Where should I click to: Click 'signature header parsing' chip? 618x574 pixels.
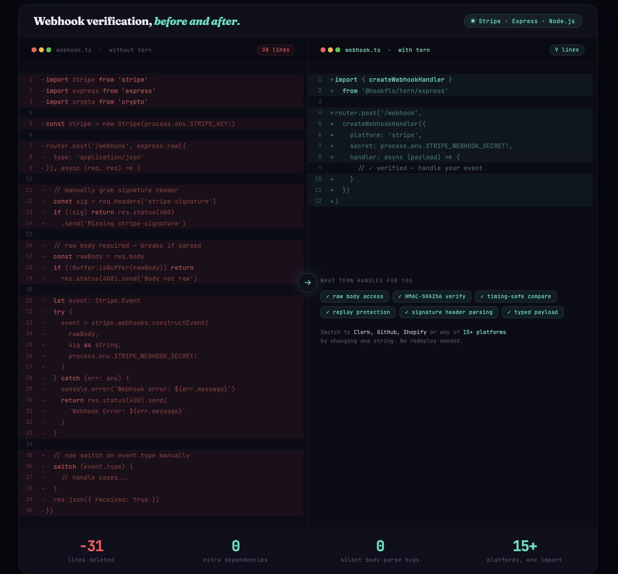coord(449,312)
